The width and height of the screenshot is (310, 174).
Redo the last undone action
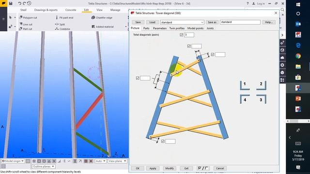(24, 3)
